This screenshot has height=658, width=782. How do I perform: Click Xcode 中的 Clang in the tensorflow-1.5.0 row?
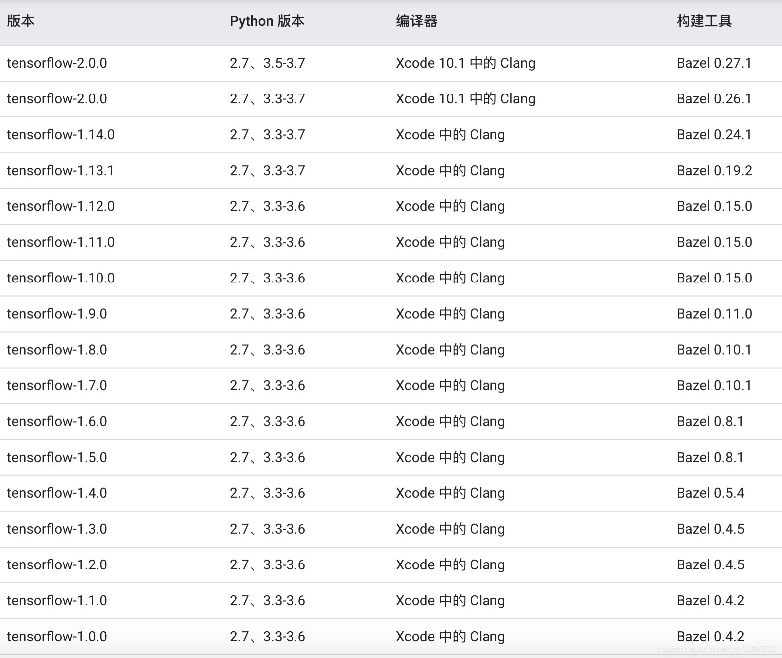coord(450,457)
